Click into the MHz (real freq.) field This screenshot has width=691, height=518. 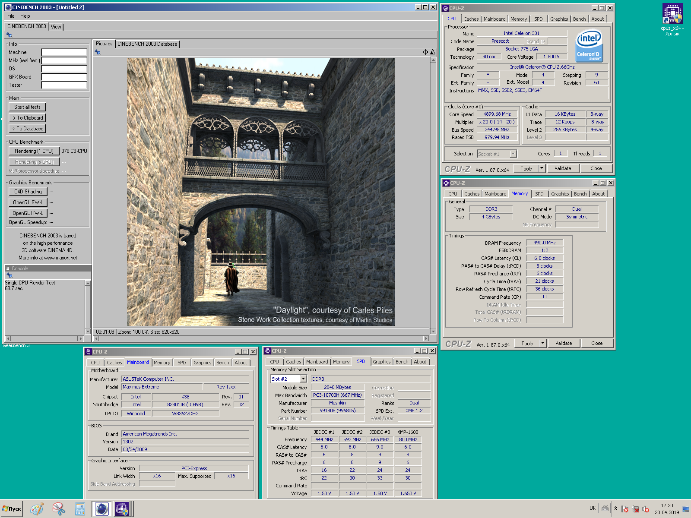[x=64, y=60]
